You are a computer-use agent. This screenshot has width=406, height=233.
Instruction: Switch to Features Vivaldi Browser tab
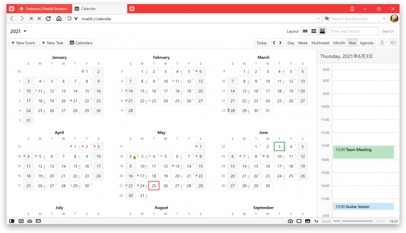coord(44,9)
